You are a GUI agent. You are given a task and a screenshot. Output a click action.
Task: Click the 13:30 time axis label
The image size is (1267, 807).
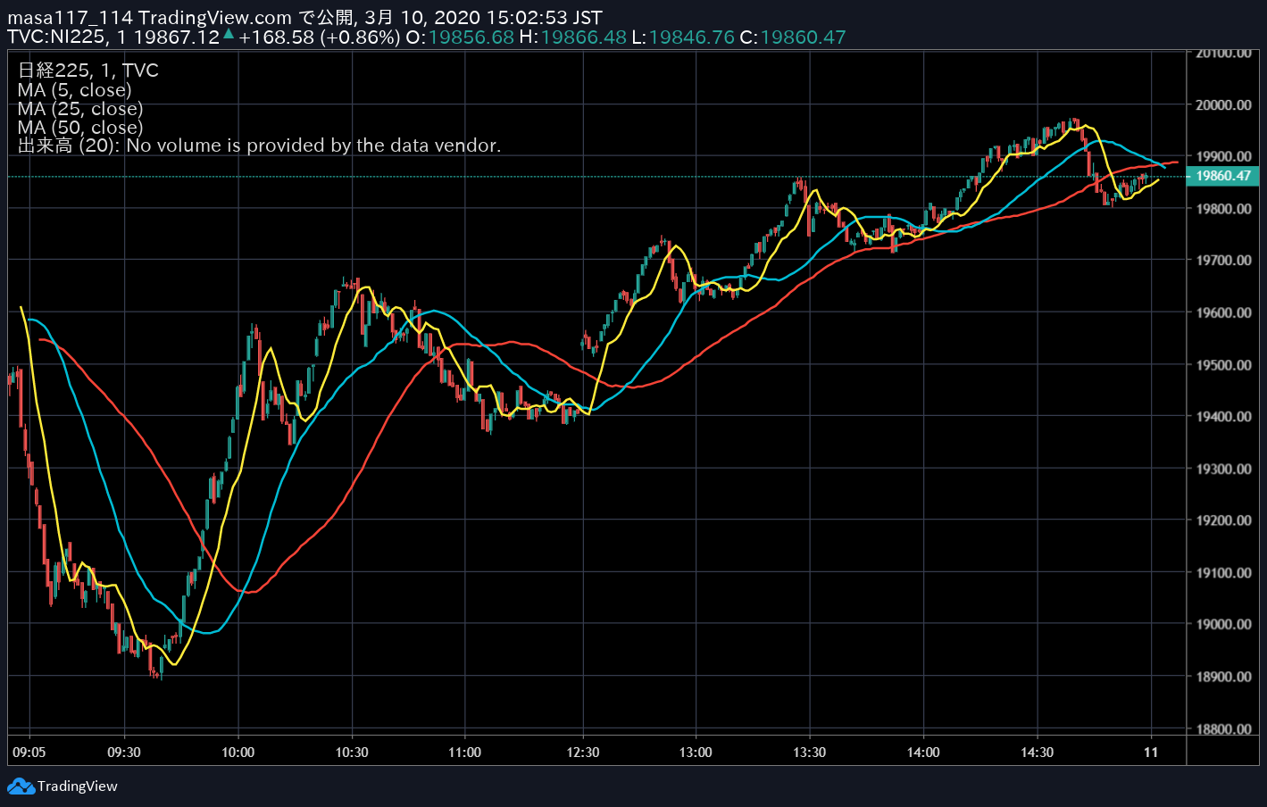[810, 753]
